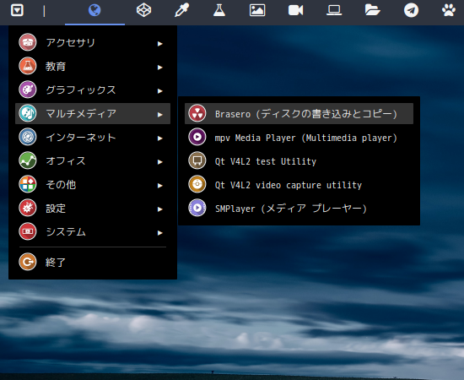Screen dimensions: 464x380
Task: Click the SMPlayer play icon
Action: pos(197,208)
